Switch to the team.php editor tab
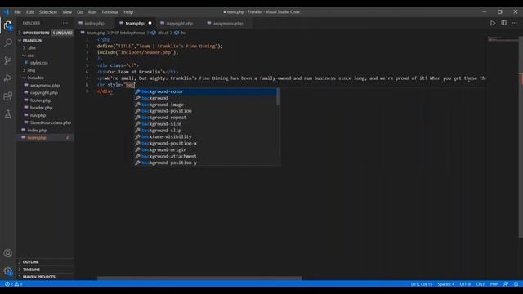 (134, 24)
